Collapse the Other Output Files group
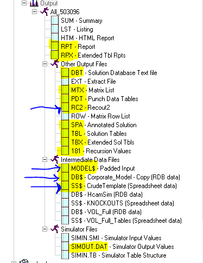 tap(45, 64)
